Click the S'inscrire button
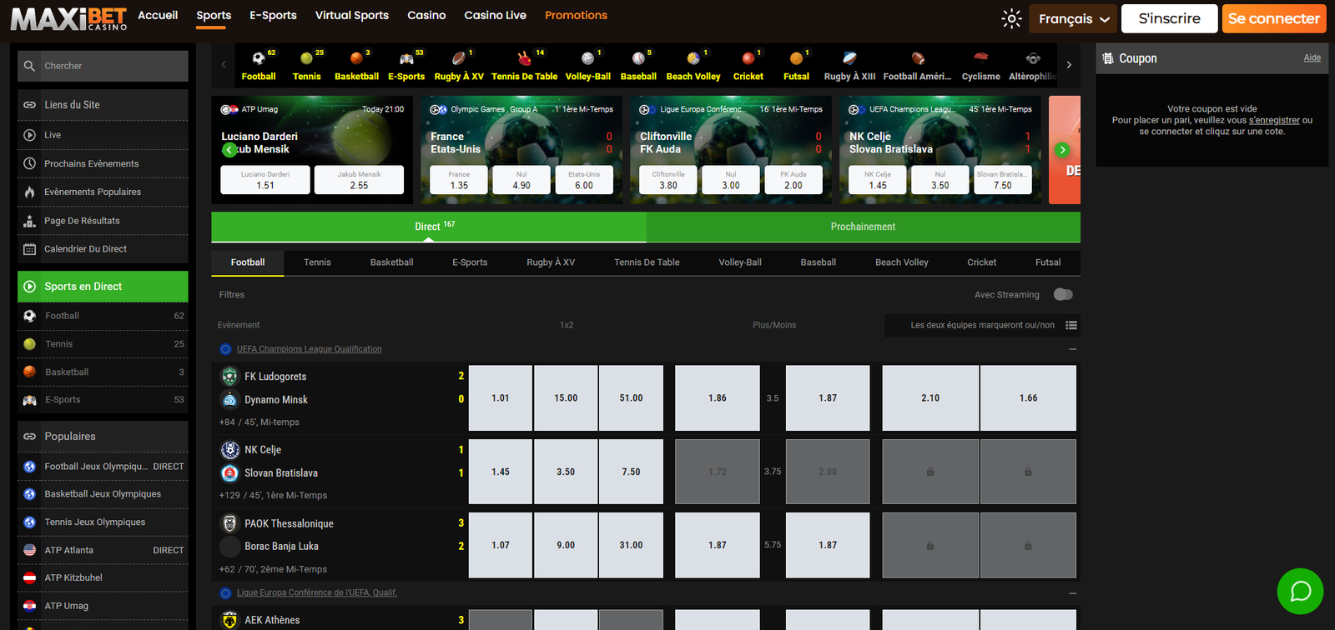 pos(1169,18)
